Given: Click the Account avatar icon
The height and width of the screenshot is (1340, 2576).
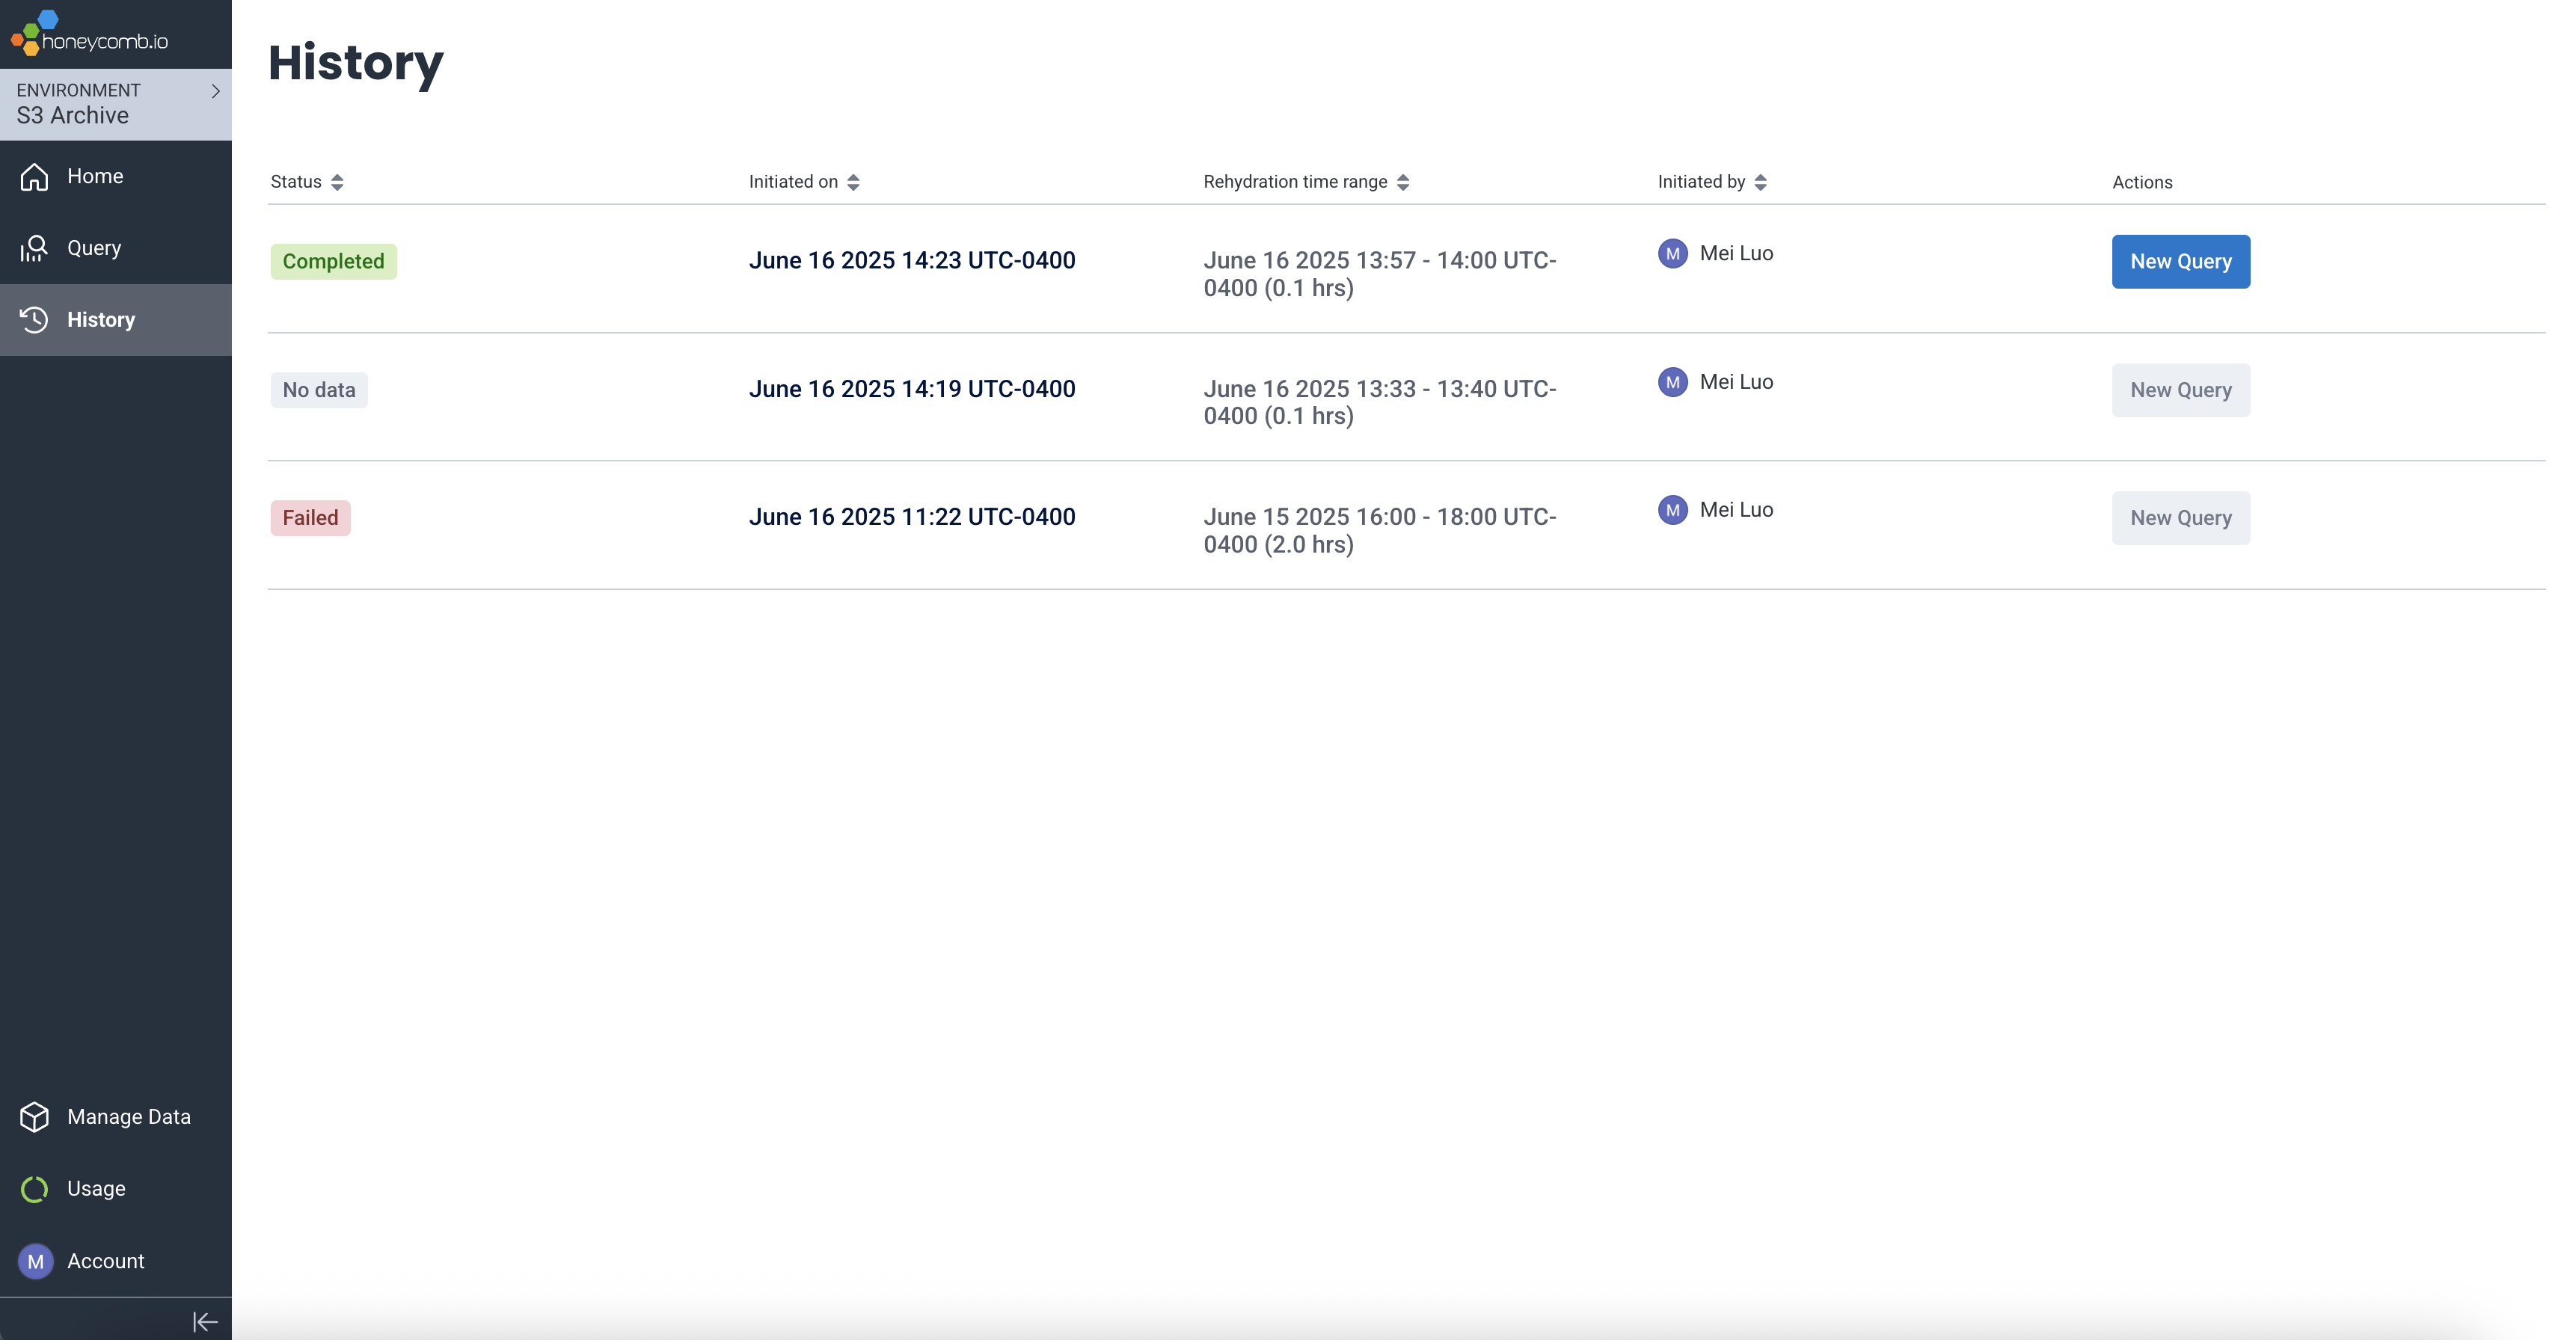Looking at the screenshot, I should pos(36,1262).
